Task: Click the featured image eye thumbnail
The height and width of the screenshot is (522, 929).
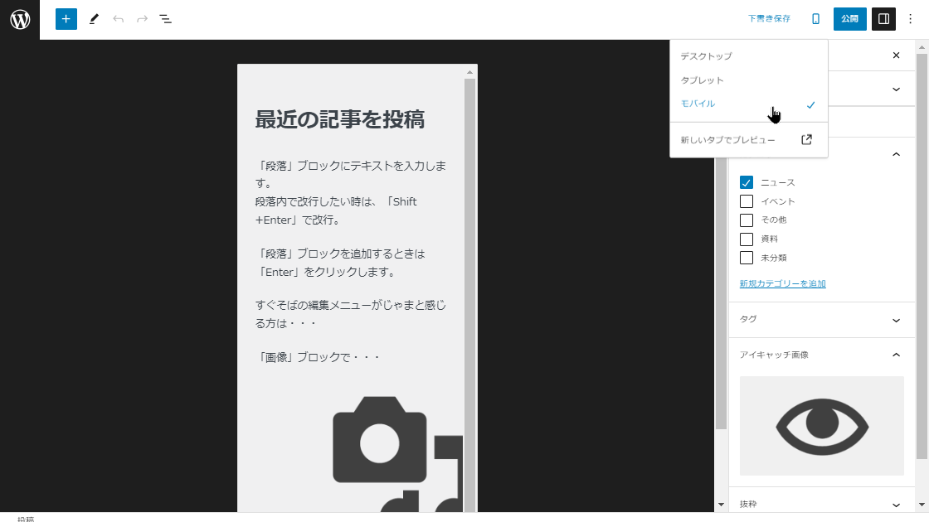Action: tap(821, 426)
